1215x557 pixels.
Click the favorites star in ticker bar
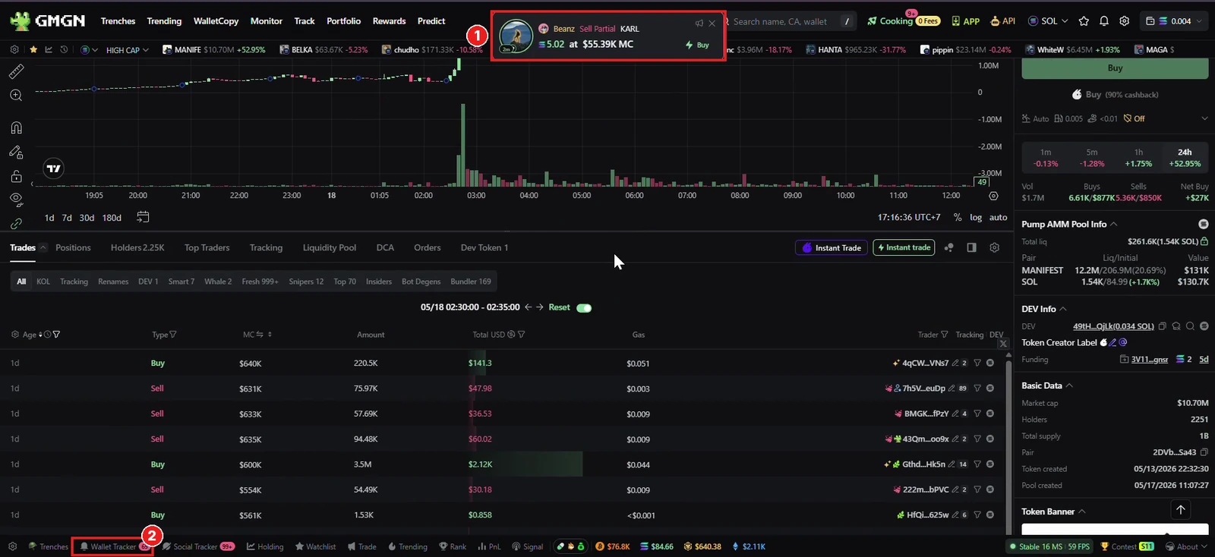pyautogui.click(x=33, y=49)
